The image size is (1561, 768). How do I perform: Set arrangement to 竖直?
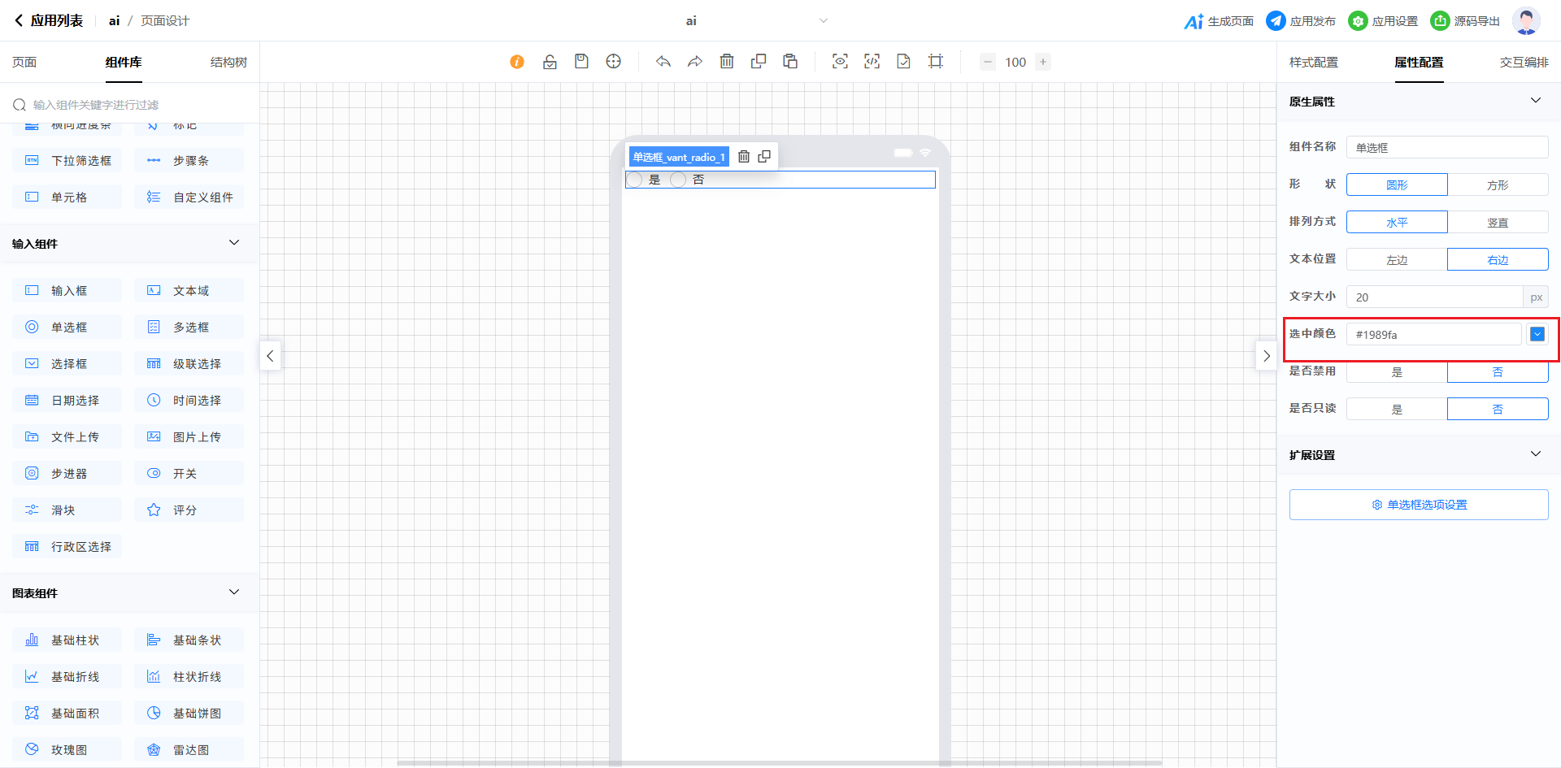tap(1498, 223)
